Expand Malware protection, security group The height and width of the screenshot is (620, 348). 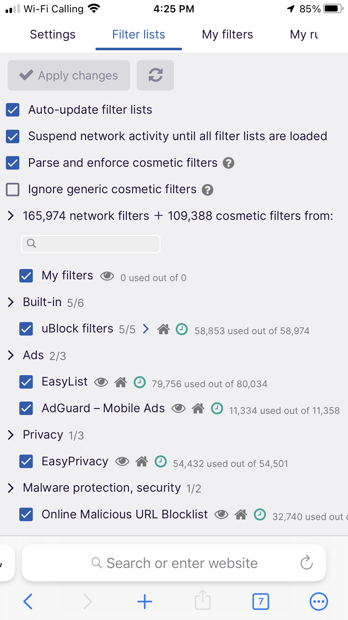11,488
